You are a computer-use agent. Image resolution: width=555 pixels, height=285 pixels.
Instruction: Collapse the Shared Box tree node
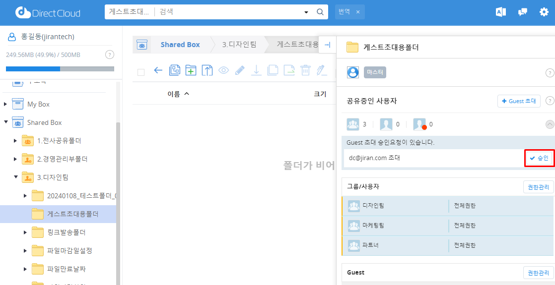coord(6,122)
